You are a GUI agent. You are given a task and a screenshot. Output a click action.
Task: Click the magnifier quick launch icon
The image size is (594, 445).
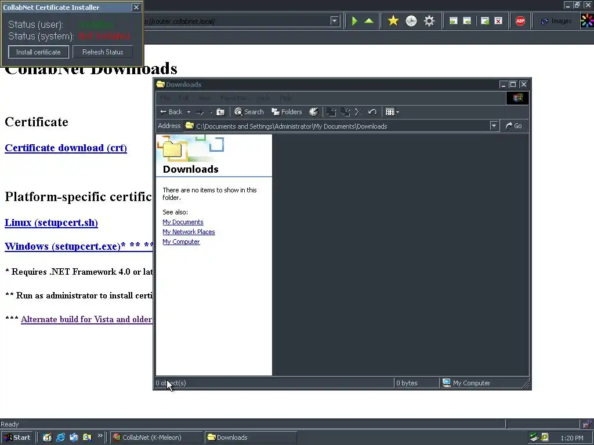[x=87, y=437]
